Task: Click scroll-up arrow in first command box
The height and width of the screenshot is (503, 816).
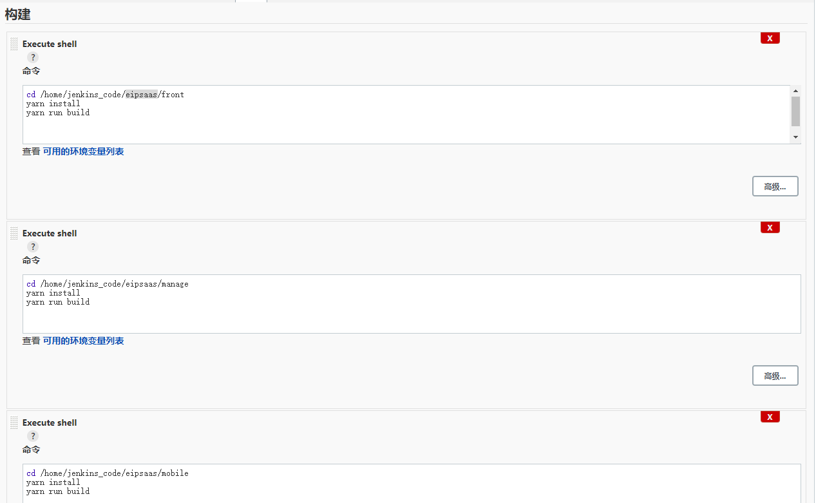Action: point(795,91)
